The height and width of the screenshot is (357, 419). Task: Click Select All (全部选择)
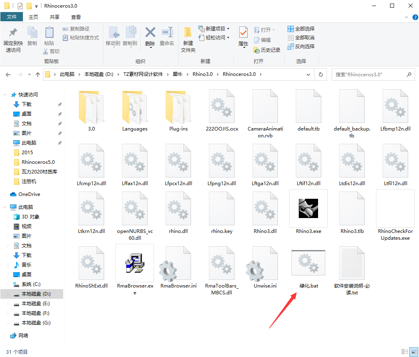301,29
